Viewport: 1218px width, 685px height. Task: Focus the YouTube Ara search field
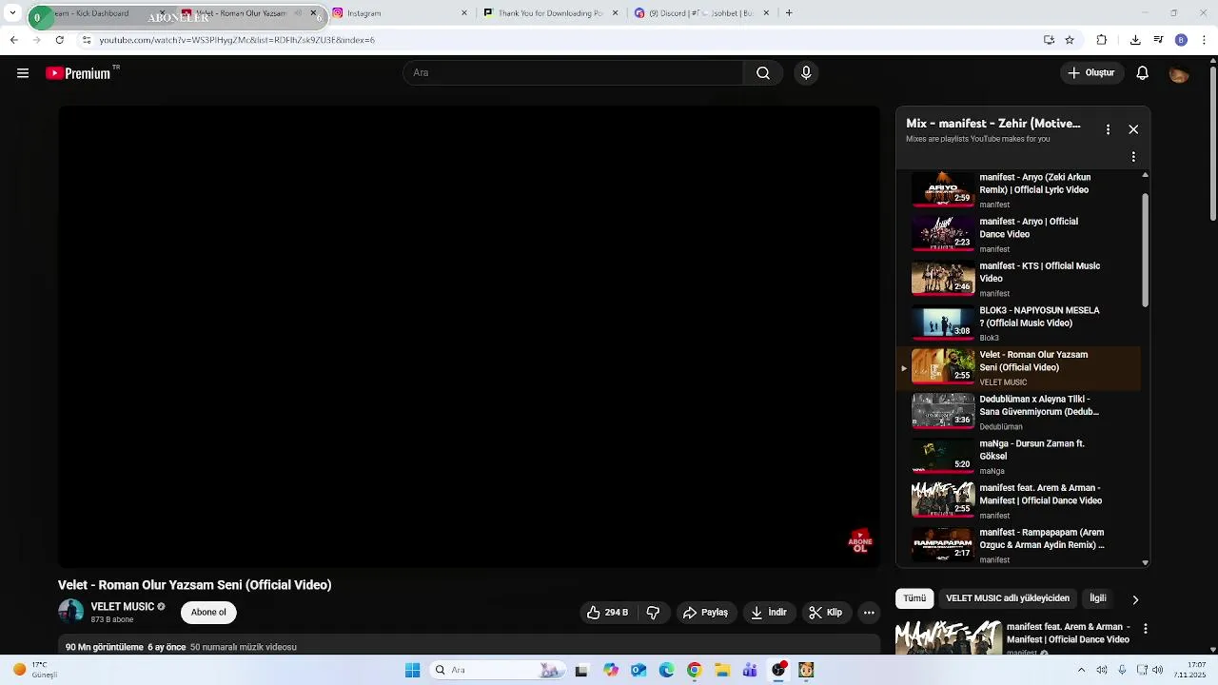click(573, 73)
